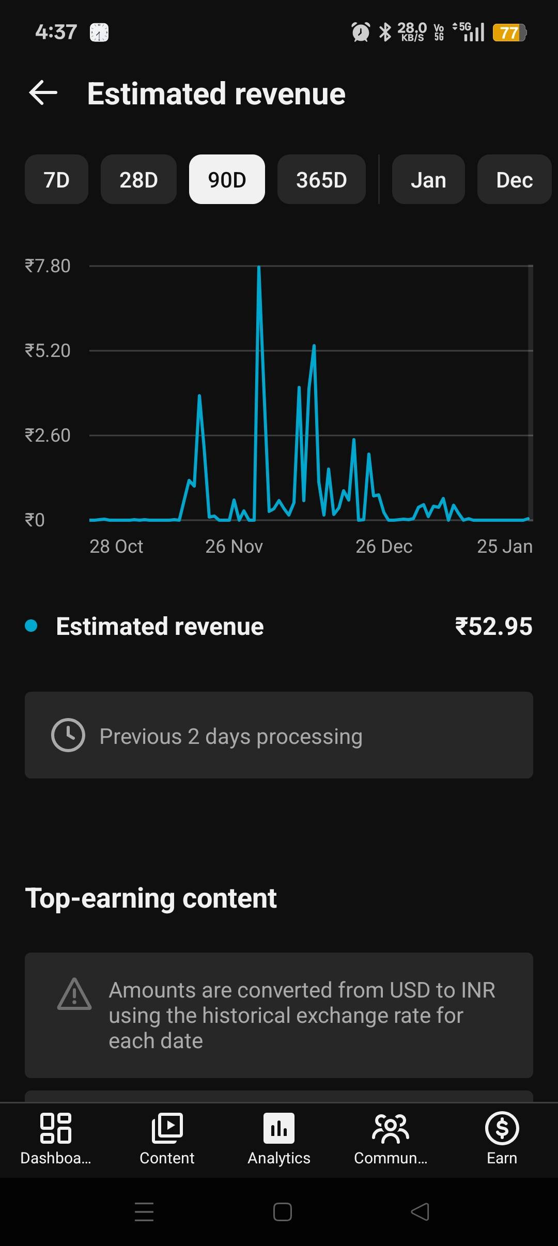The image size is (558, 1246).
Task: Tap the back arrow icon
Action: pyautogui.click(x=43, y=93)
